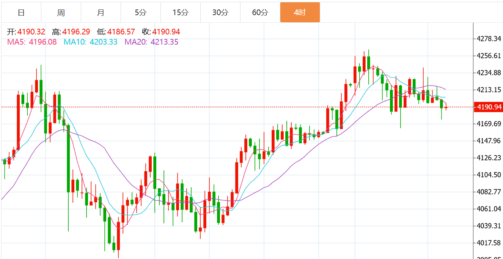Click the red 4190.94 current price tag
Viewport: 503px width, 259px height.
pos(489,107)
